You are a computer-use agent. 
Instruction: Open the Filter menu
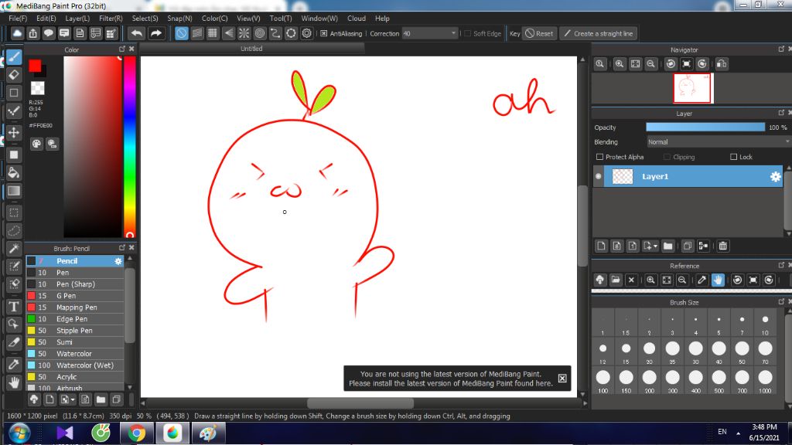point(111,19)
